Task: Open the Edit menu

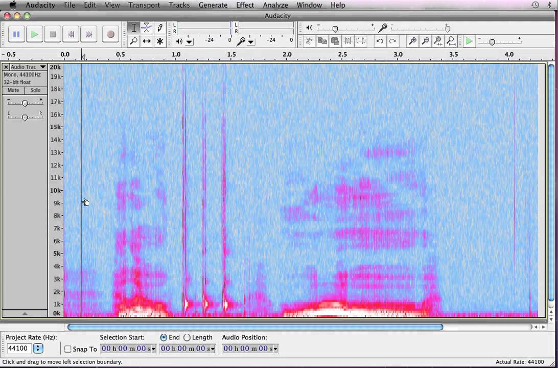Action: [x=90, y=5]
